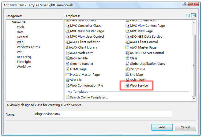This screenshot has height=137, width=202.
Task: Choose the Skin File template icon
Action: point(68,80)
